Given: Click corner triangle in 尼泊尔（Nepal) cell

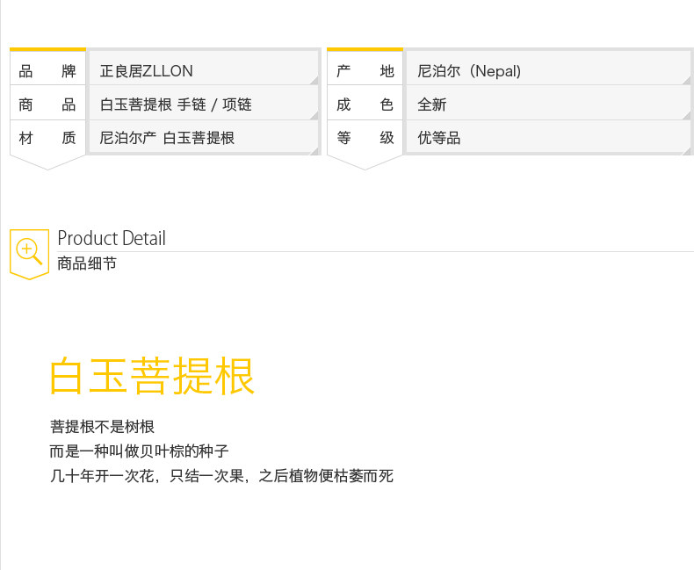Looking at the screenshot, I should pyautogui.click(x=687, y=80).
